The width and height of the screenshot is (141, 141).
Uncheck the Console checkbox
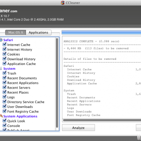(x=4, y=125)
